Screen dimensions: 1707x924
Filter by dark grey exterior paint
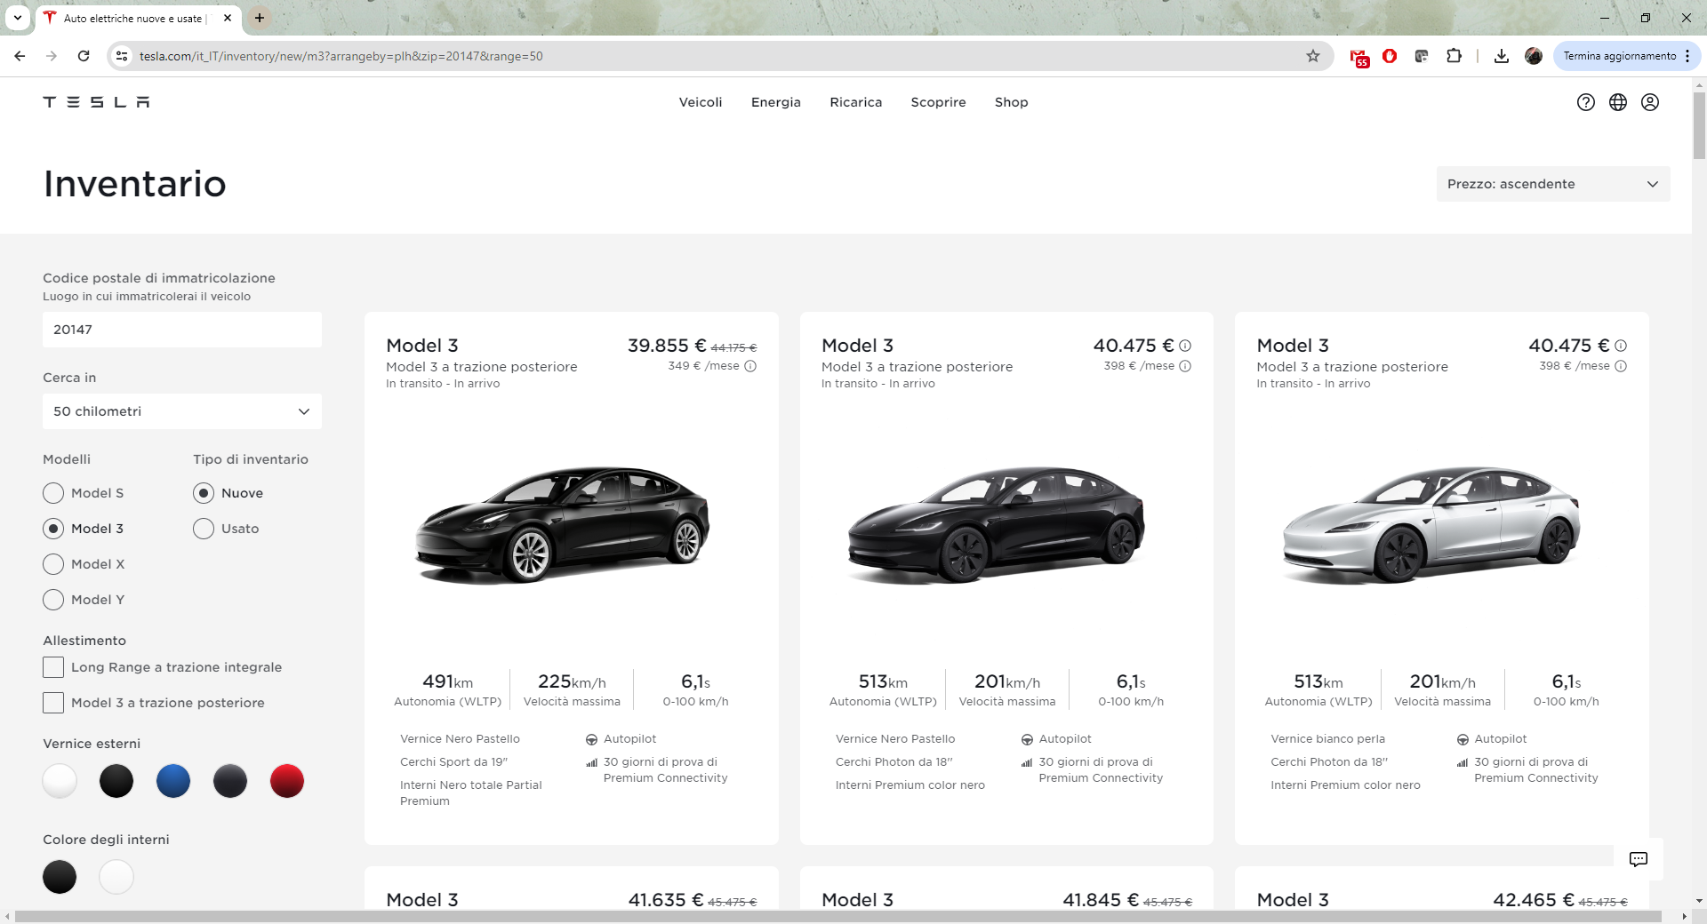click(230, 781)
